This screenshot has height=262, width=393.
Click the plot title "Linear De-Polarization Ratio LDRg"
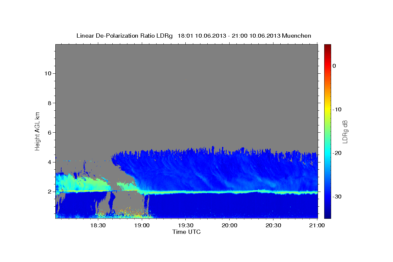124,36
